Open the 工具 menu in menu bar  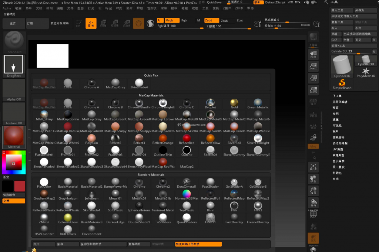pos(205,8)
